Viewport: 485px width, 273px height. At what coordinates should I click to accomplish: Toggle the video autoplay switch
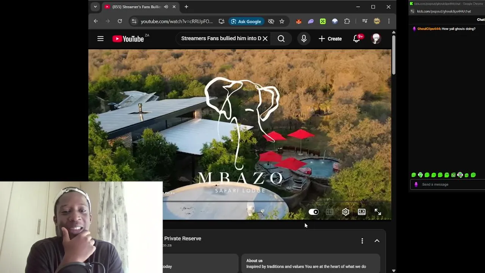[x=313, y=212]
